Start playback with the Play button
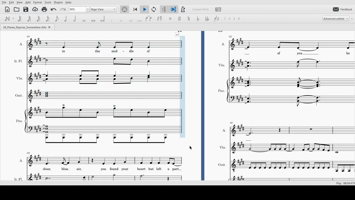Image resolution: width=355 pixels, height=200 pixels. (x=144, y=9)
